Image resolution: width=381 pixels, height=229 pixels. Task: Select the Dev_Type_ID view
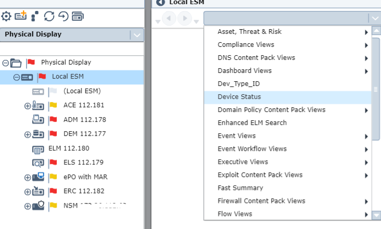click(287, 84)
